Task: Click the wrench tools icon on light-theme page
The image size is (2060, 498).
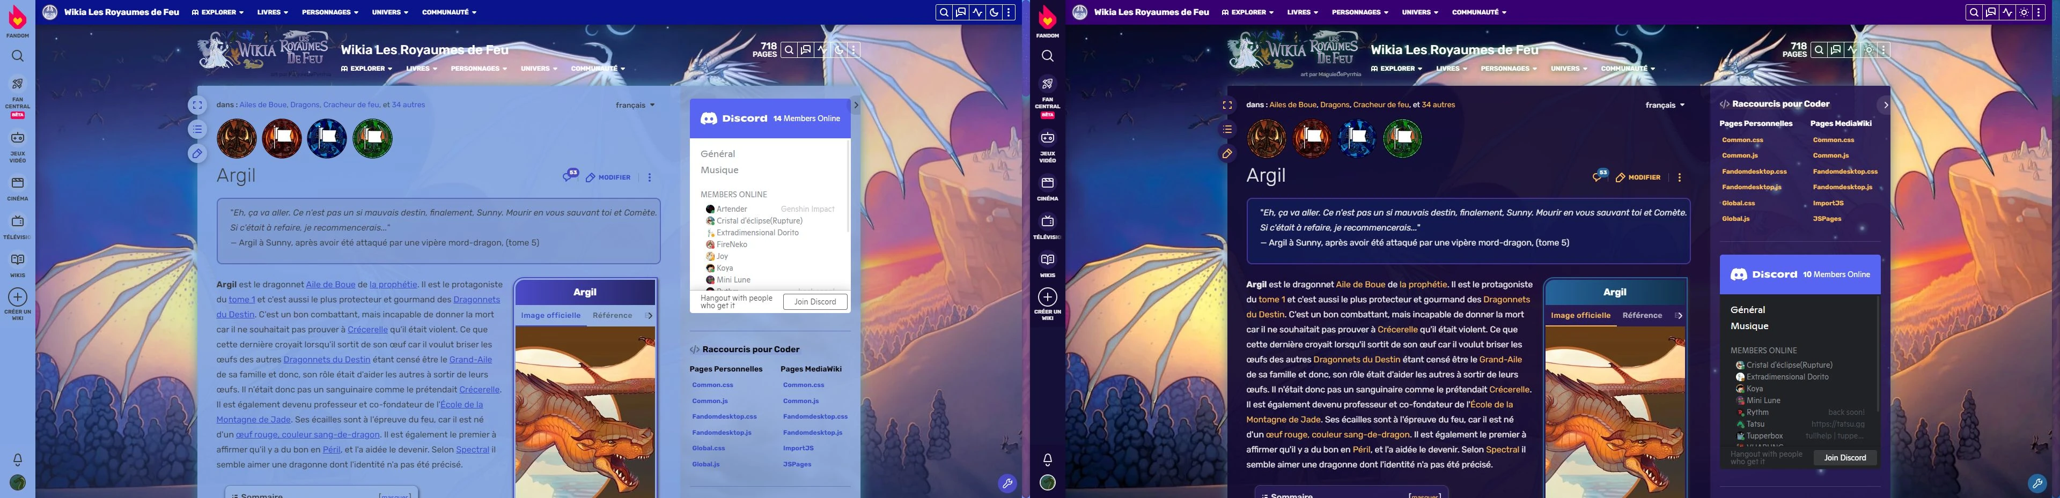Action: [1007, 483]
